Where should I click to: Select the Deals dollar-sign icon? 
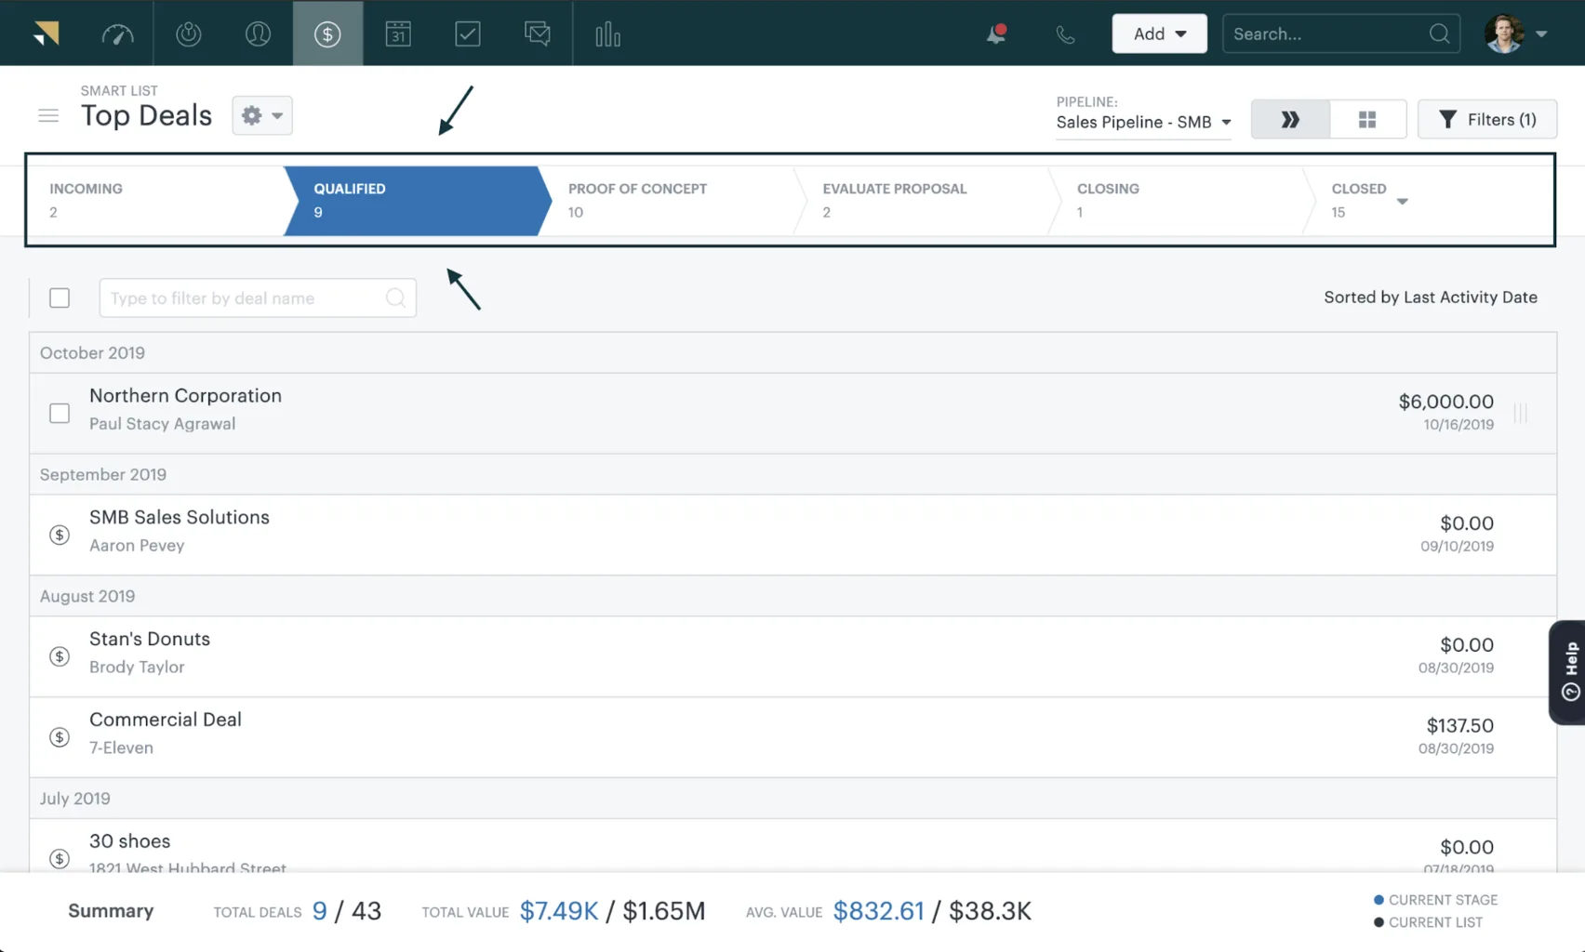pos(327,33)
